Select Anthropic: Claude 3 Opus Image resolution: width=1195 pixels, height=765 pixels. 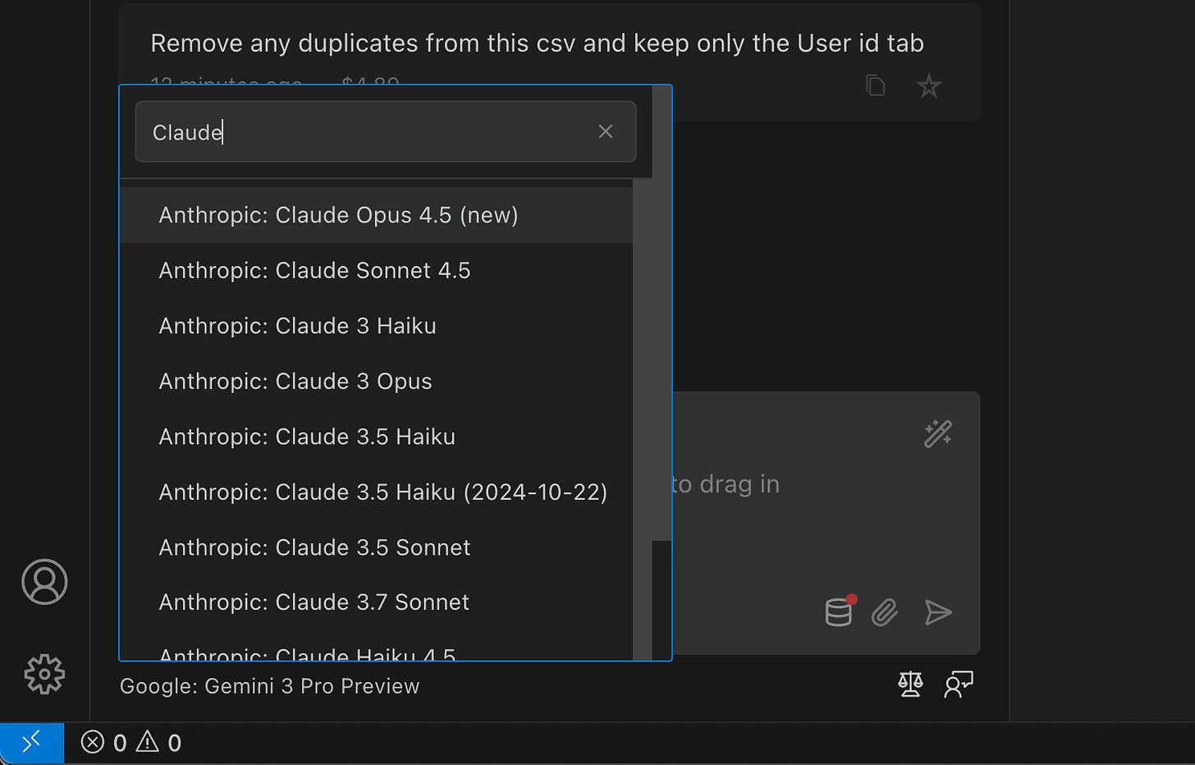[x=376, y=381]
